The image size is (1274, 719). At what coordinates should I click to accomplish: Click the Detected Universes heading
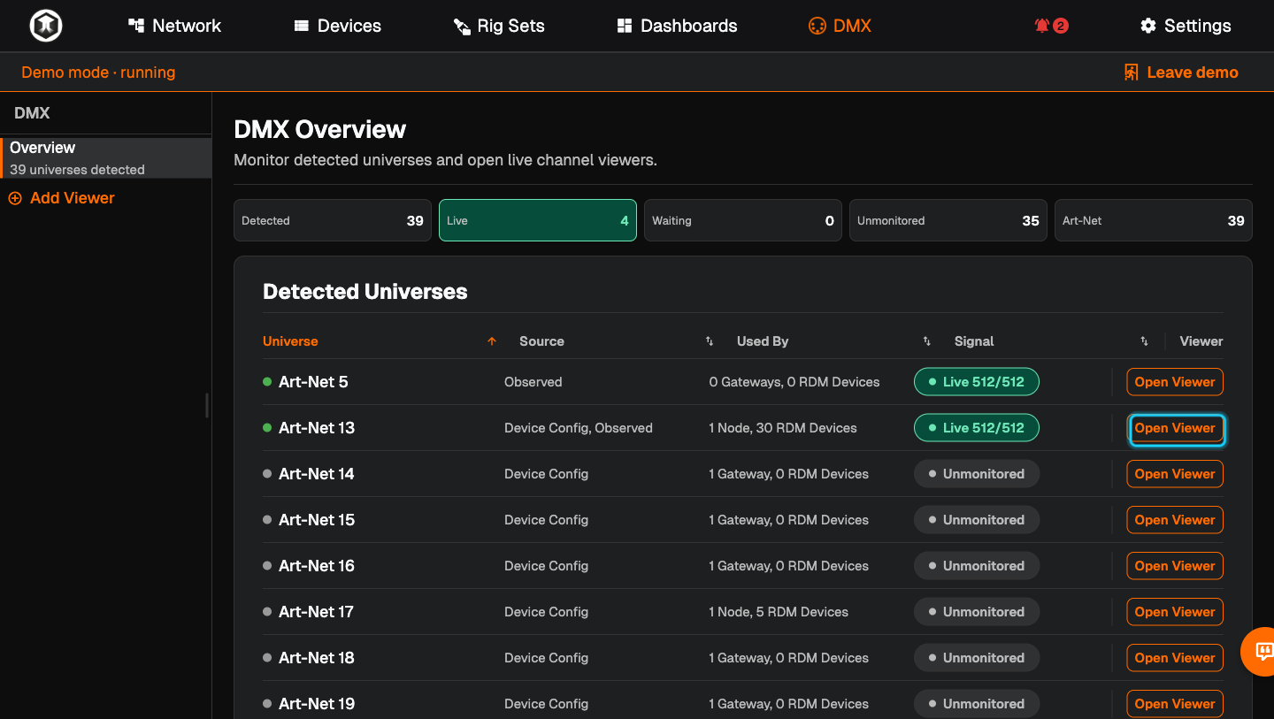pyautogui.click(x=365, y=292)
